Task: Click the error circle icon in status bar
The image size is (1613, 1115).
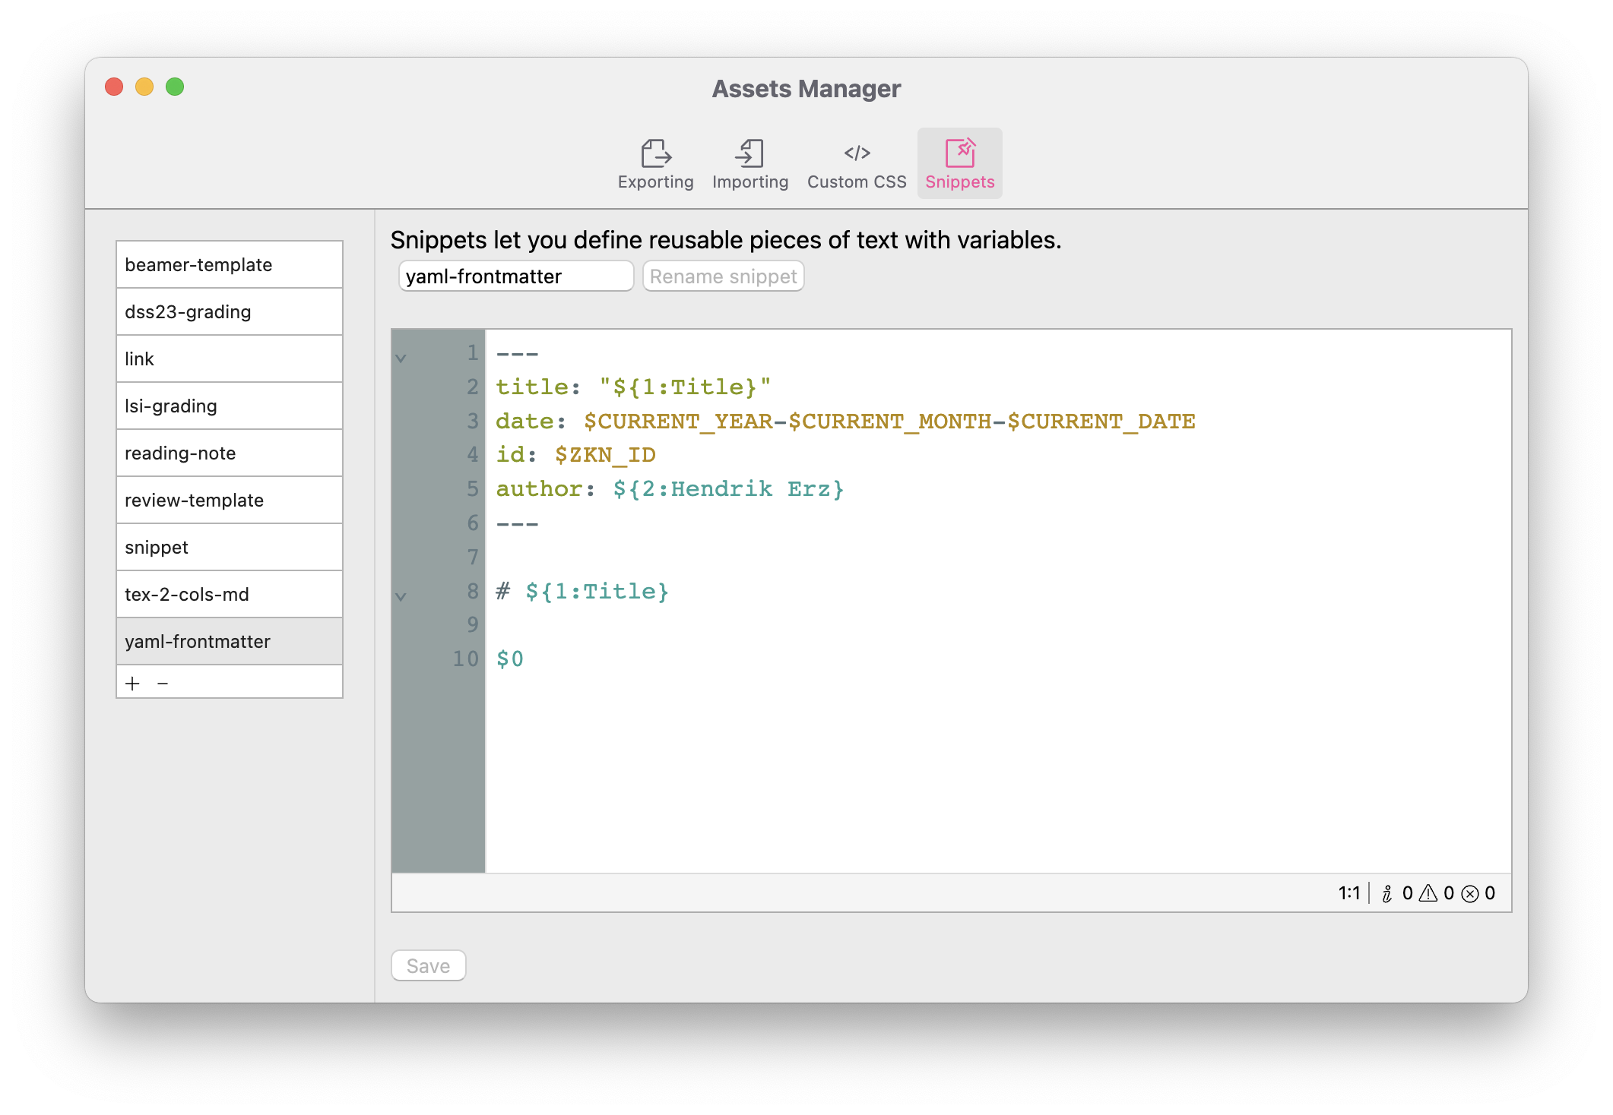Action: 1470,894
